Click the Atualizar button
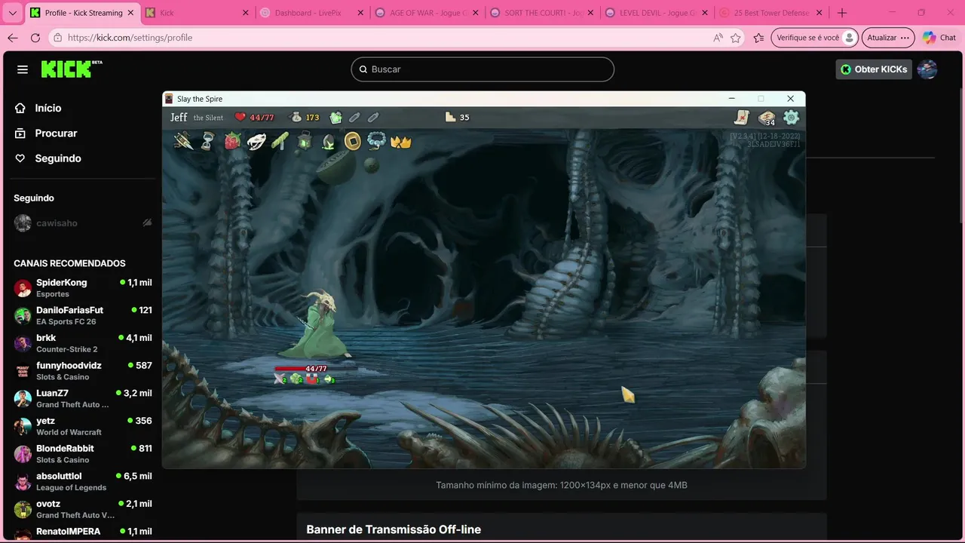Screen dimensions: 965x543 tap(889, 38)
